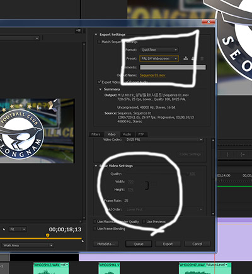Viewport: 252px width, 274px height.
Task: Click the Codec Settings button
Action: pos(190,154)
